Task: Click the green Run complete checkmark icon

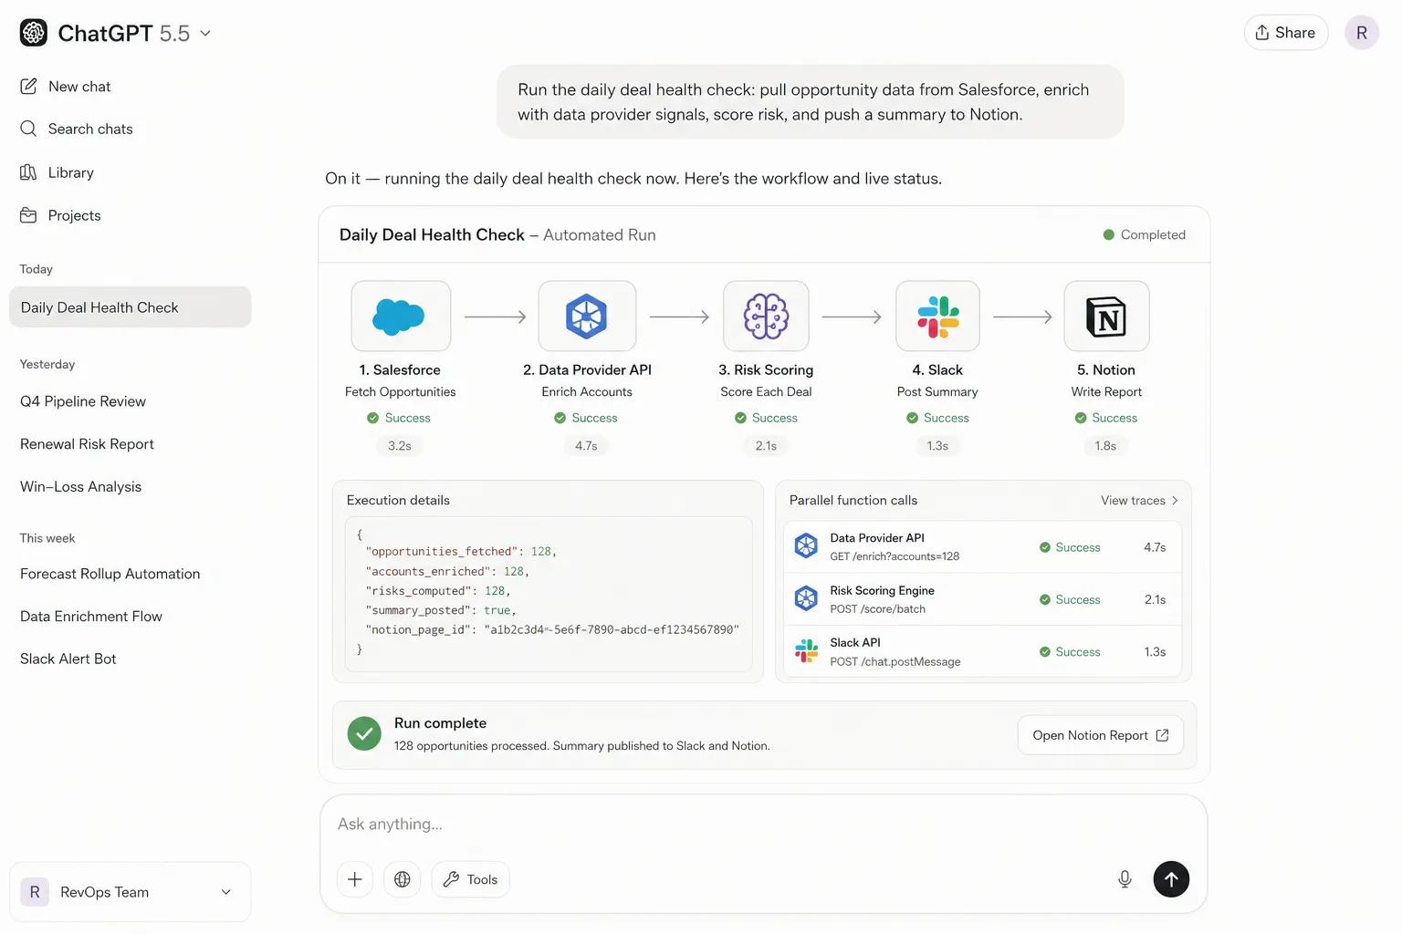Action: click(364, 733)
